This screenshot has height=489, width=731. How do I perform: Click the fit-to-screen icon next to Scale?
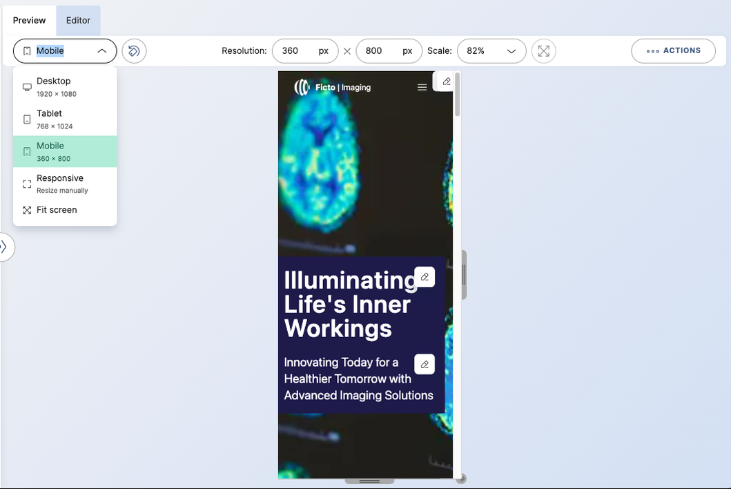tap(544, 51)
